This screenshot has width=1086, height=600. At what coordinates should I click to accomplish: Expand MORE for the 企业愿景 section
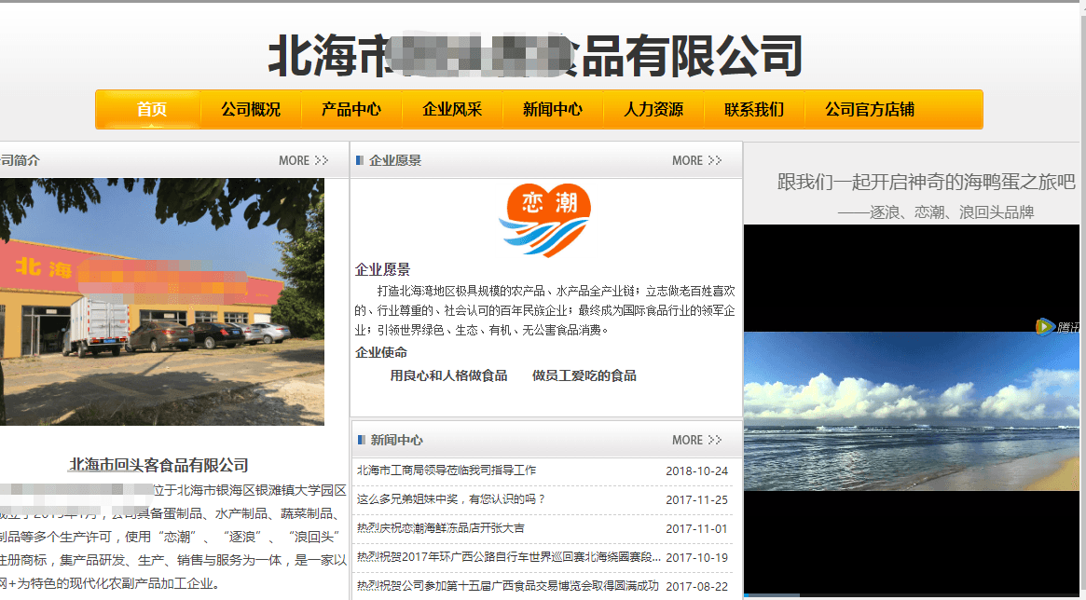(696, 160)
